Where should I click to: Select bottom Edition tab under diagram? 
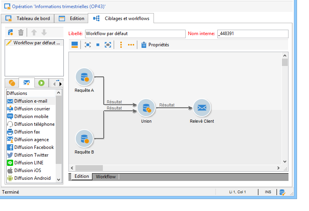pyautogui.click(x=82, y=176)
